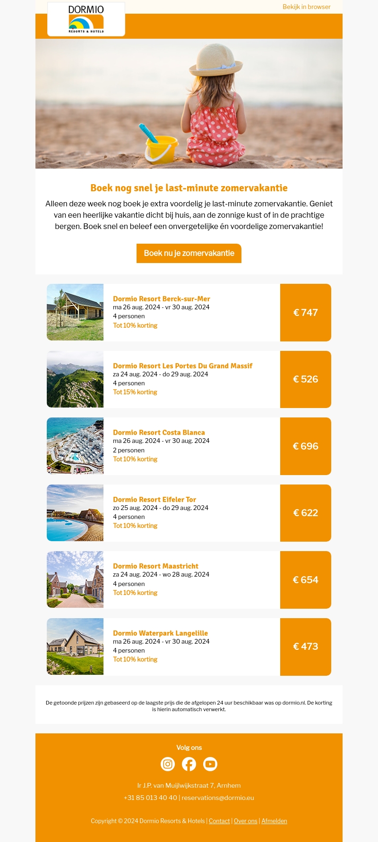Open the Instagram social icon
Viewport: 378px width, 842px height.
tap(168, 764)
